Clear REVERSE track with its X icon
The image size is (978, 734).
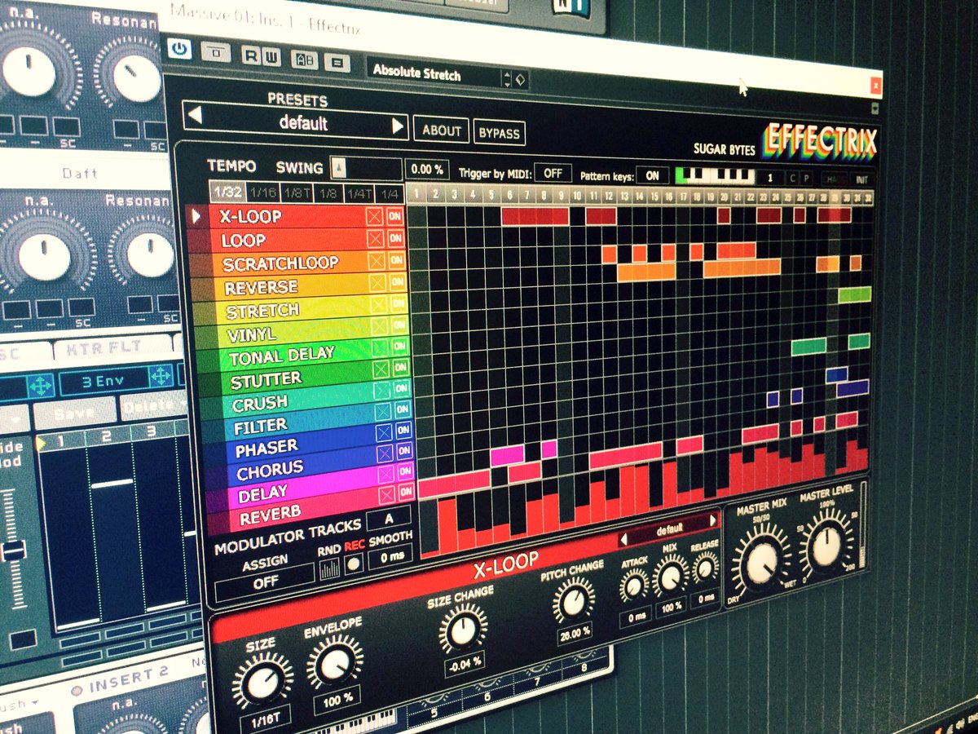coord(377,283)
